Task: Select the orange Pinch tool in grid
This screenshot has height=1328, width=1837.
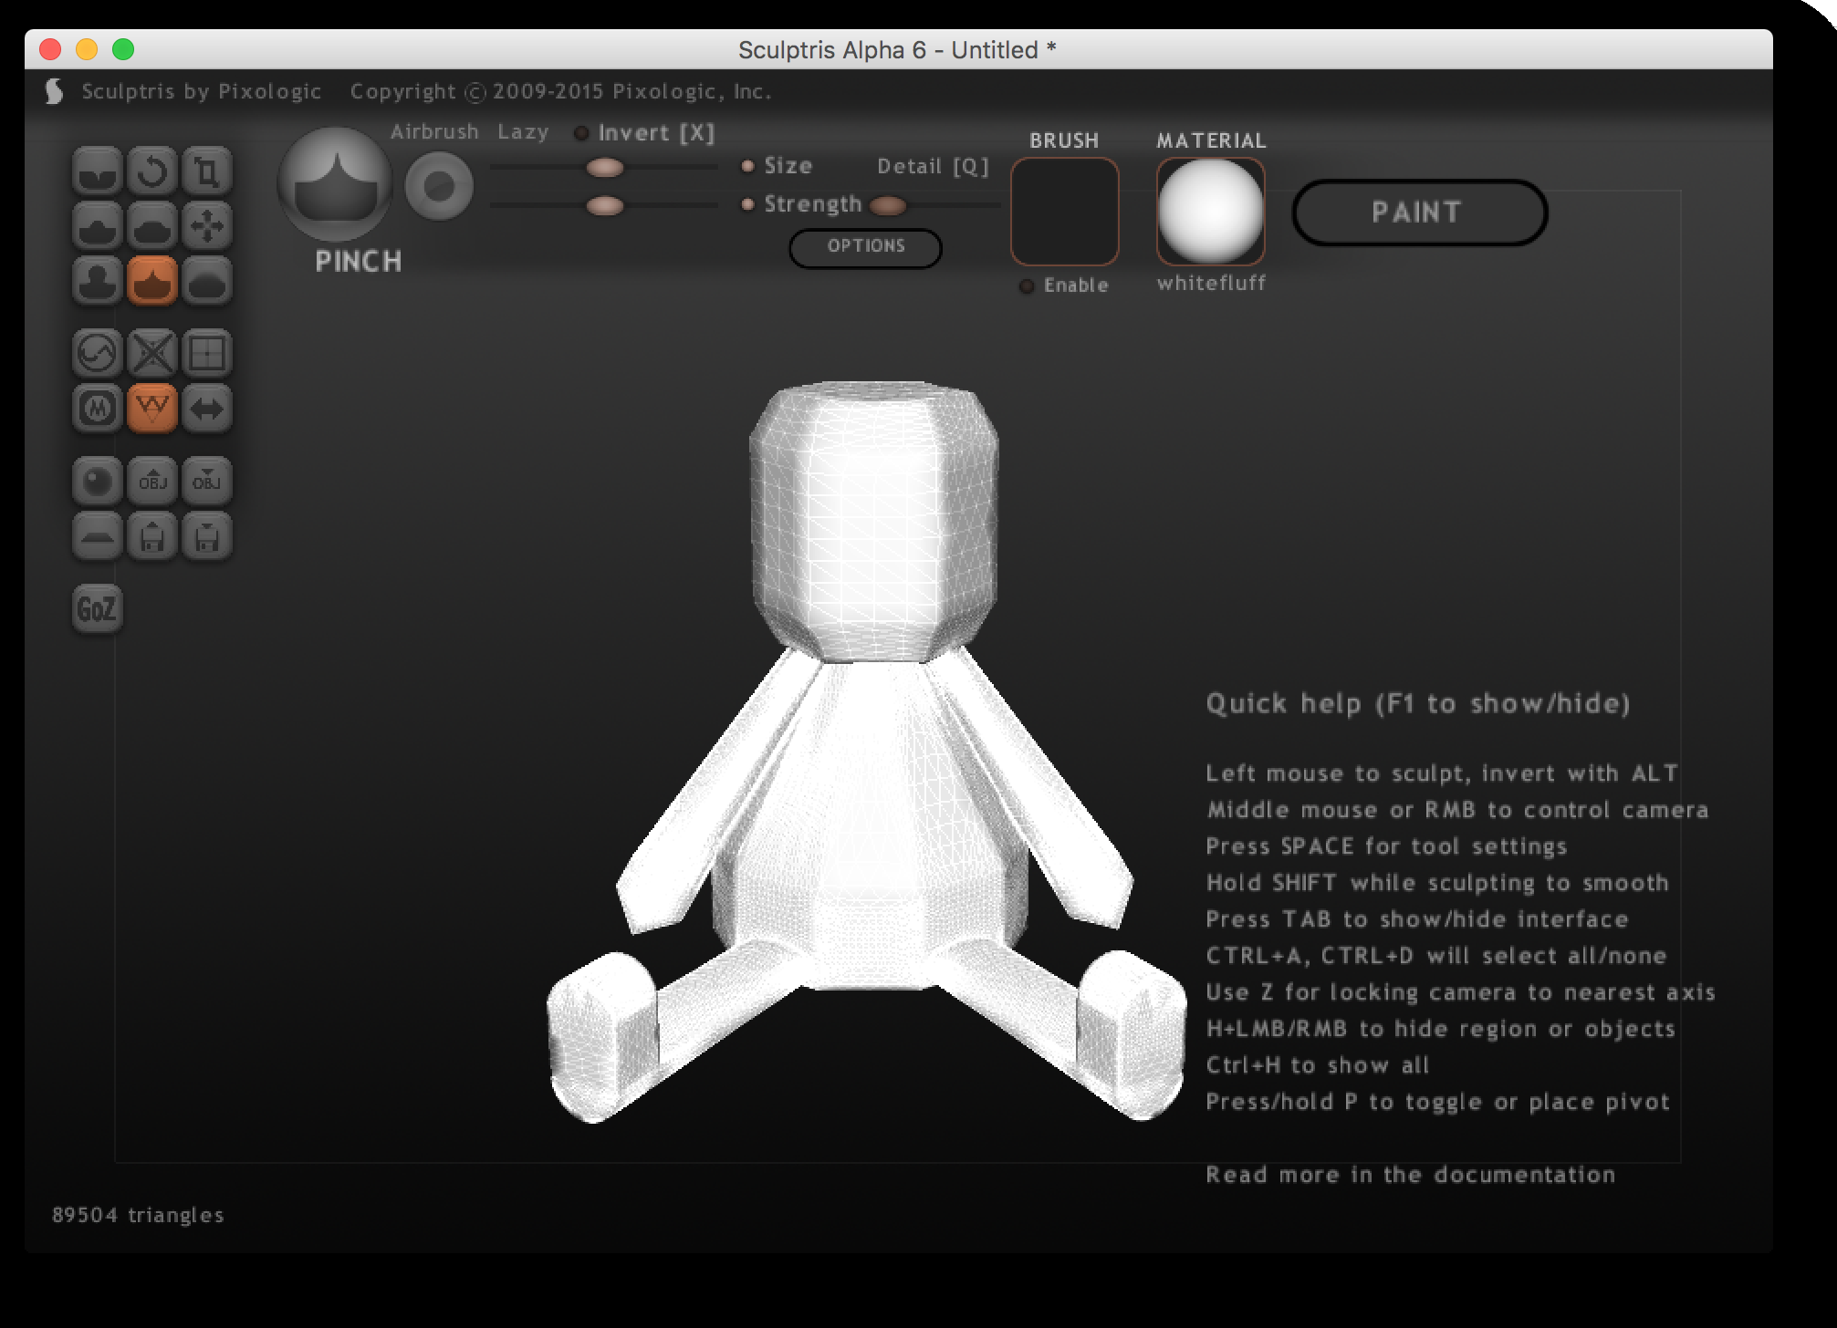Action: (152, 280)
